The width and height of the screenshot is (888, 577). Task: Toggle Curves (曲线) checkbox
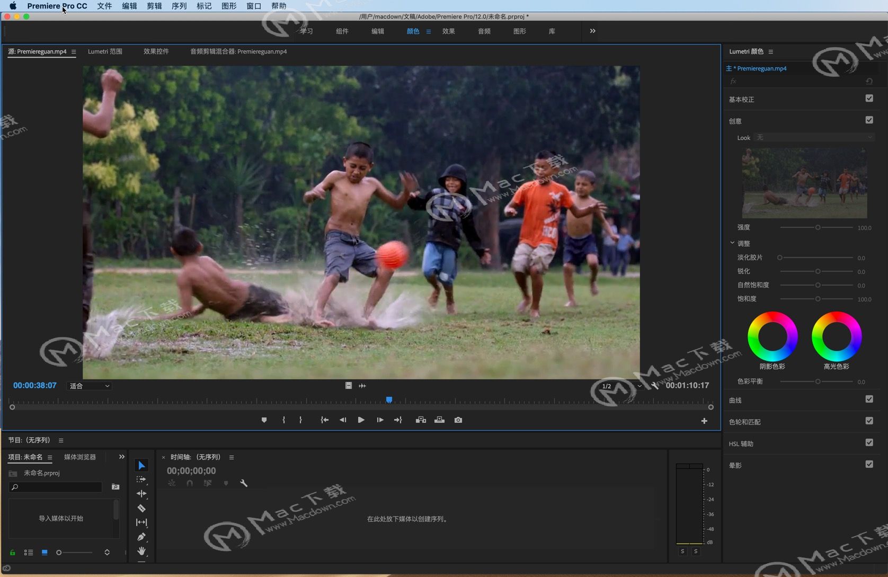pyautogui.click(x=869, y=399)
